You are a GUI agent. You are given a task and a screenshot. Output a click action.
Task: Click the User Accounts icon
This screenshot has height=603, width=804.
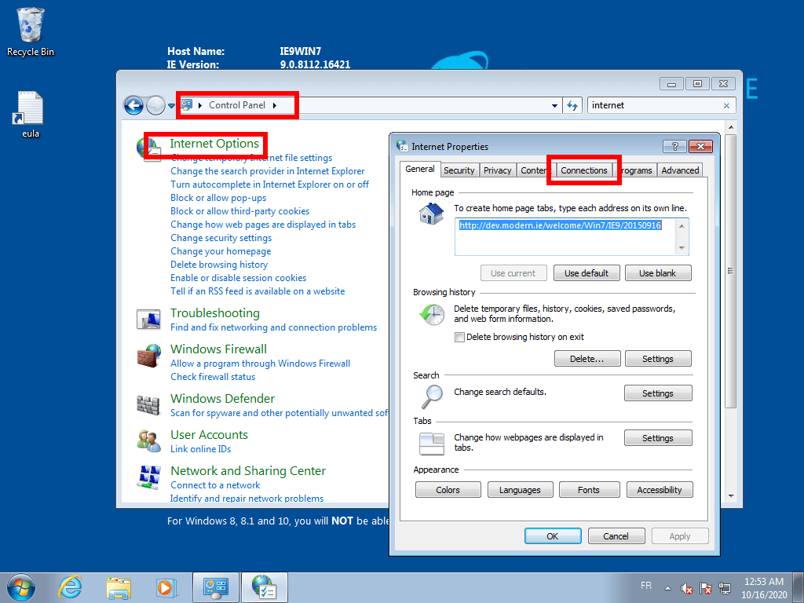click(x=149, y=440)
